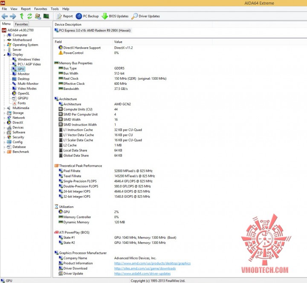The width and height of the screenshot is (307, 283).
Task: Click the Benchmark tree icon
Action: (9, 152)
